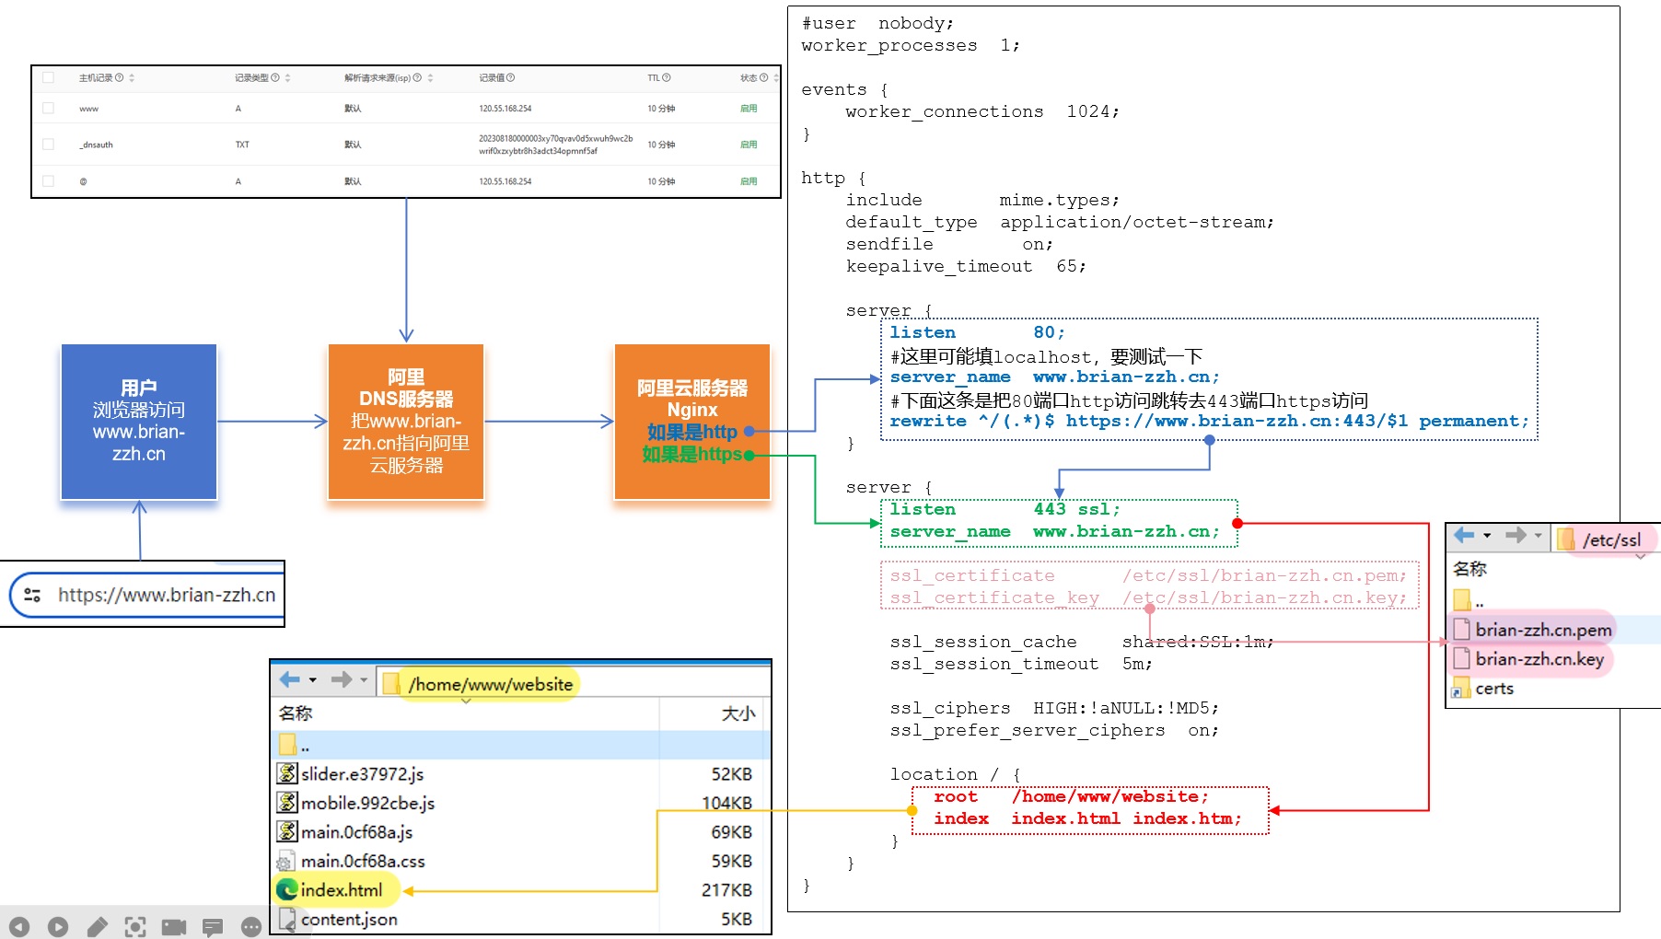Expand the /home/www/website path dropdown chevron

pyautogui.click(x=466, y=701)
